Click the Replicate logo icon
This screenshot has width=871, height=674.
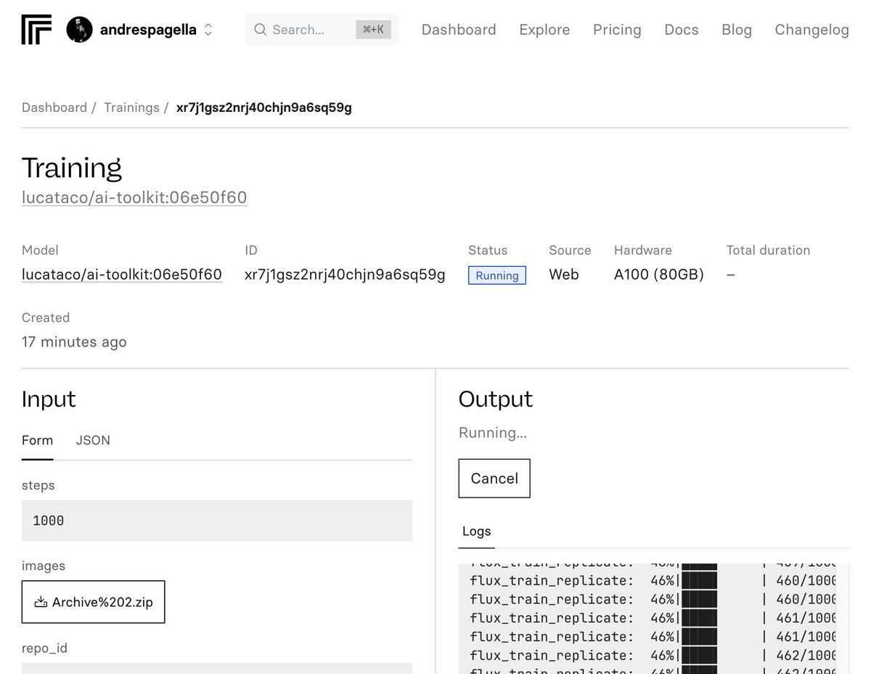click(x=36, y=30)
